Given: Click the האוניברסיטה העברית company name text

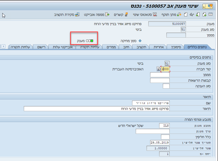Looking at the screenshot, I should pyautogui.click(x=128, y=69).
